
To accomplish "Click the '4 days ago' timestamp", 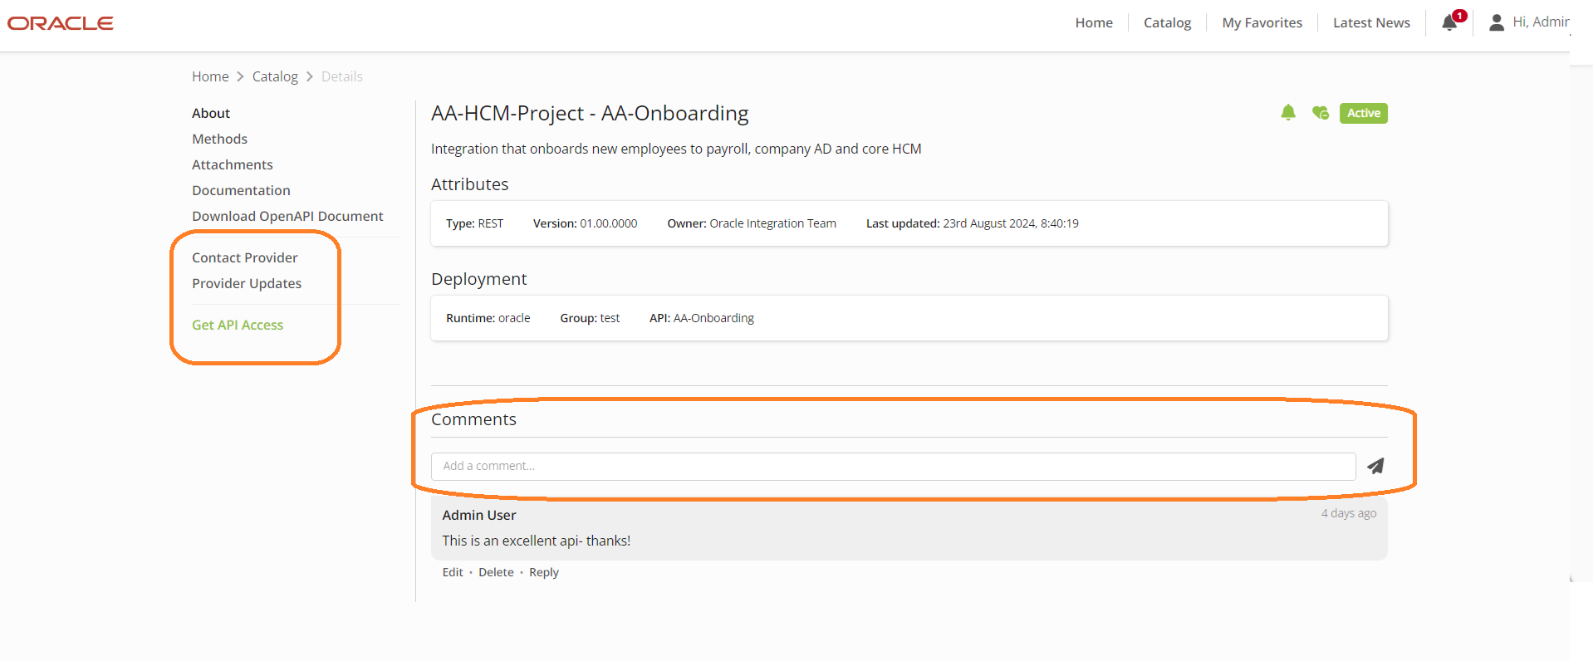I will 1349,513.
